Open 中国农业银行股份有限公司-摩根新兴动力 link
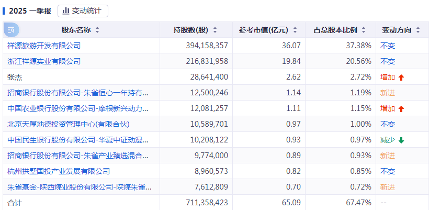This screenshot has width=429, height=210. [x=78, y=109]
